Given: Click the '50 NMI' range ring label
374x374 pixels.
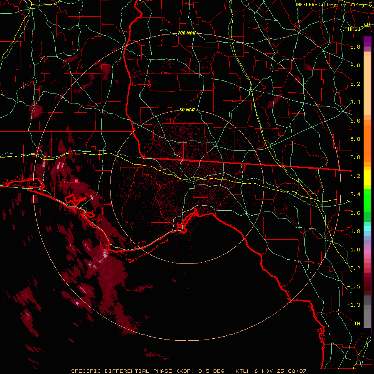Looking at the screenshot, I should click(x=187, y=110).
